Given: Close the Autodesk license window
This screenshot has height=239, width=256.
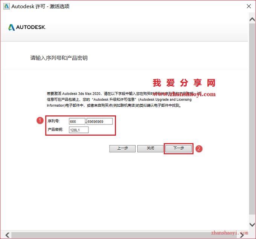Looking at the screenshot, I should tap(249, 6).
